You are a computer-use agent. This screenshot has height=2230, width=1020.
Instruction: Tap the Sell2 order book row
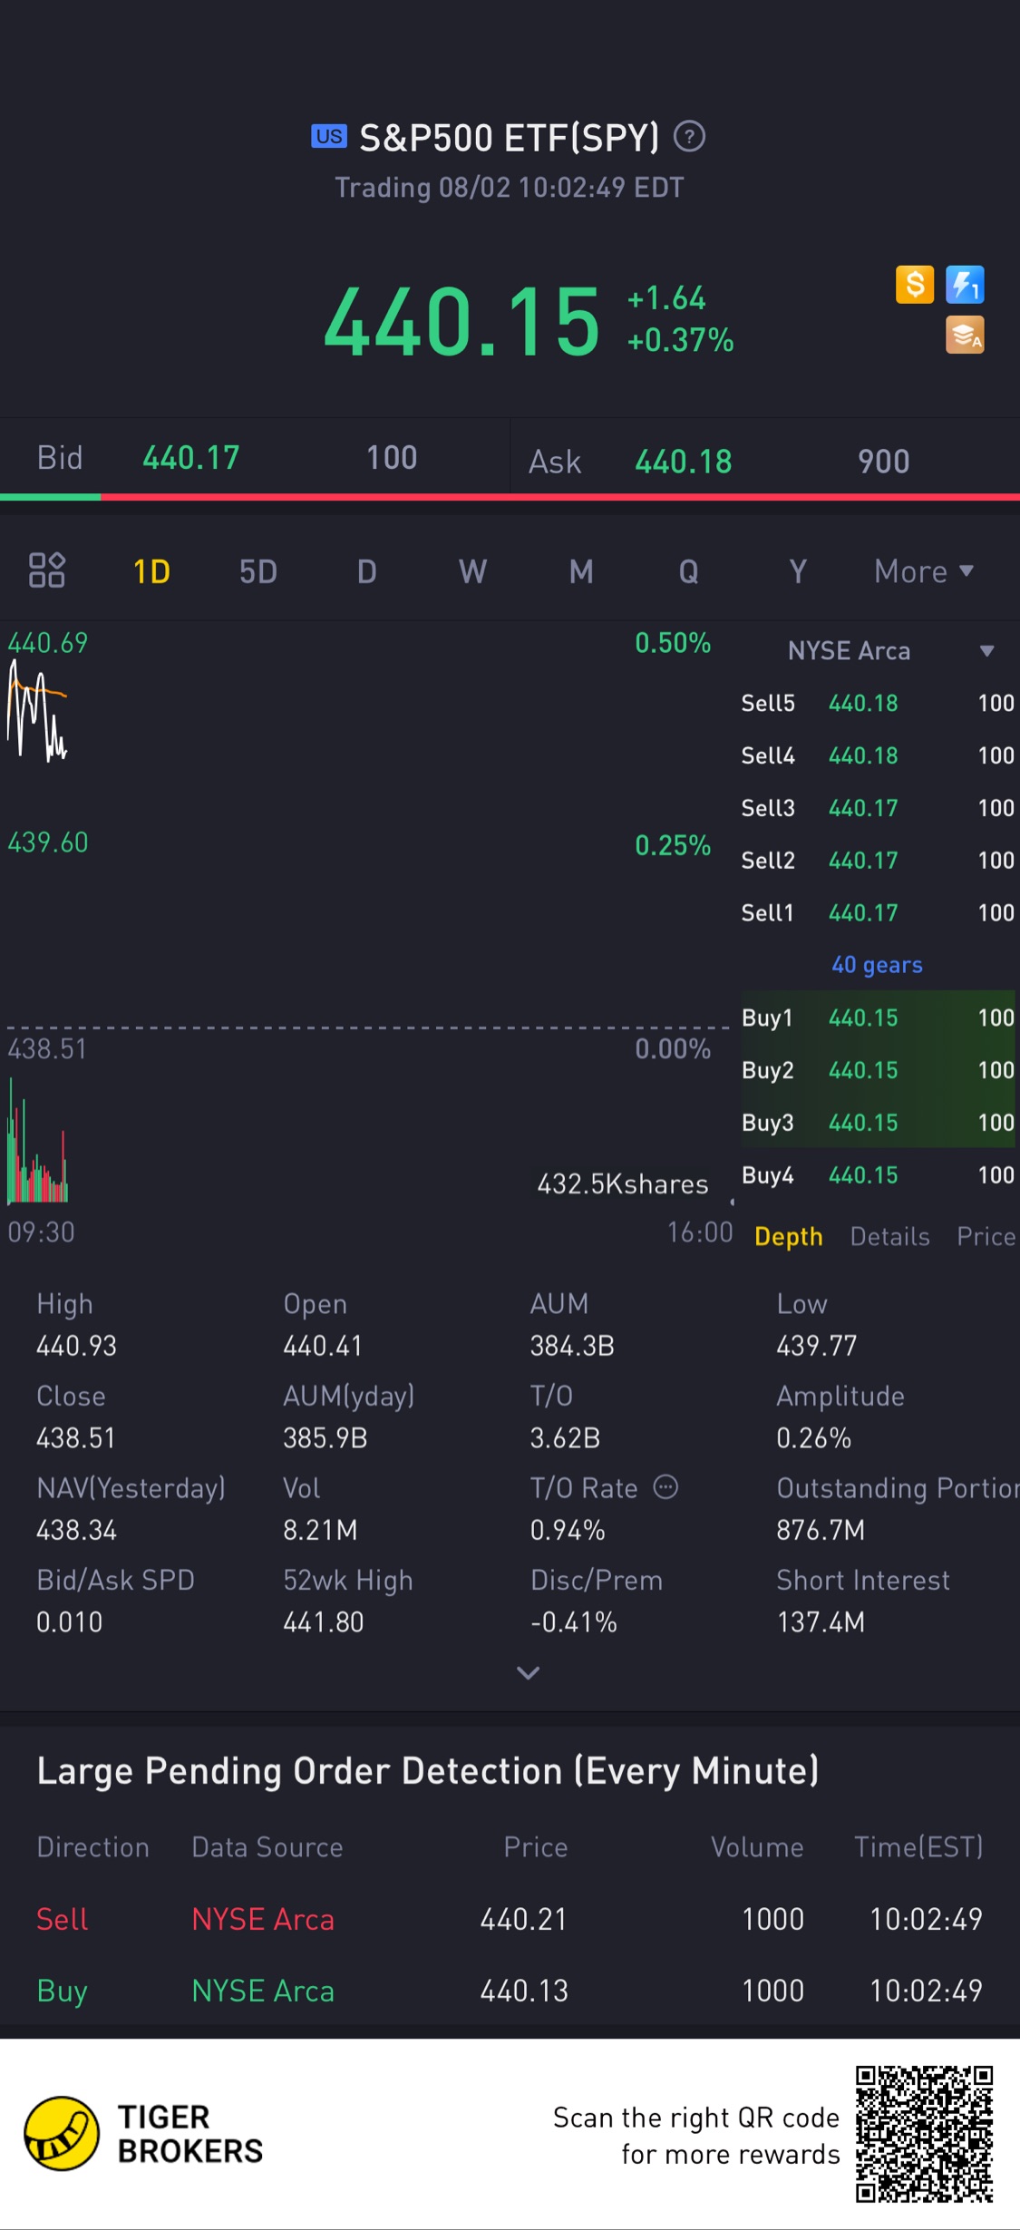(x=878, y=861)
